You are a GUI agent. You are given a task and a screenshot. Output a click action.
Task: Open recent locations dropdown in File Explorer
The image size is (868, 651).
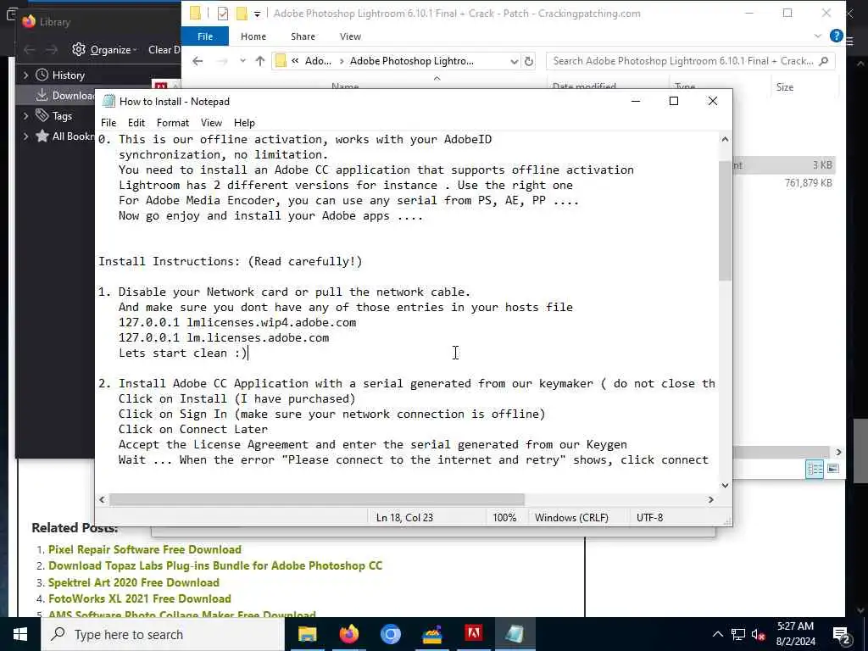tap(242, 61)
